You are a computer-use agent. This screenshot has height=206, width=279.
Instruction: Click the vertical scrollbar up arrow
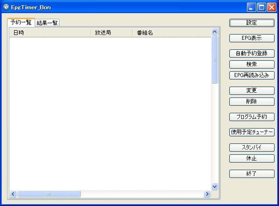[215, 31]
